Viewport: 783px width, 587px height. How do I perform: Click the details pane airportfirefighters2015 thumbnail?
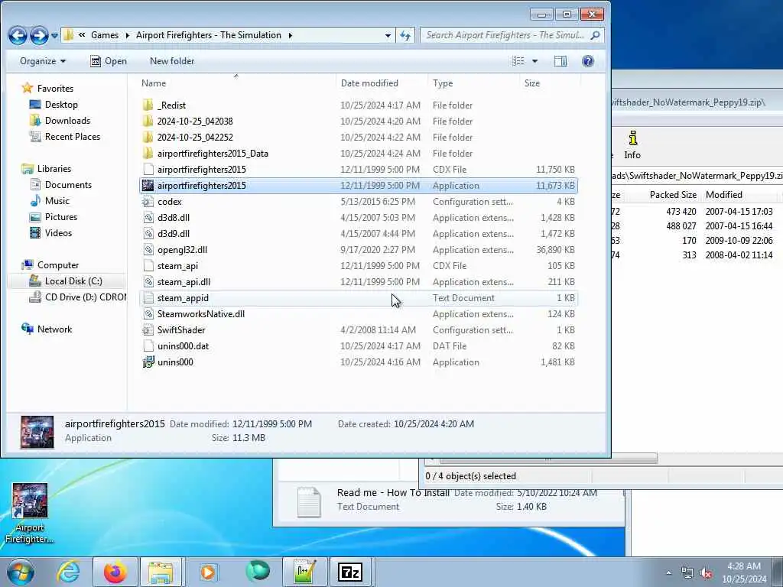pyautogui.click(x=37, y=432)
